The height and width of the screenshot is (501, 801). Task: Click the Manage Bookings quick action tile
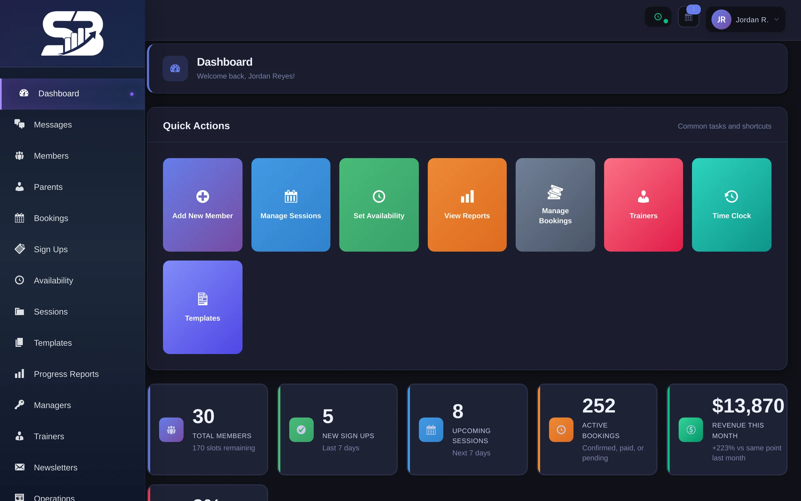pos(555,205)
